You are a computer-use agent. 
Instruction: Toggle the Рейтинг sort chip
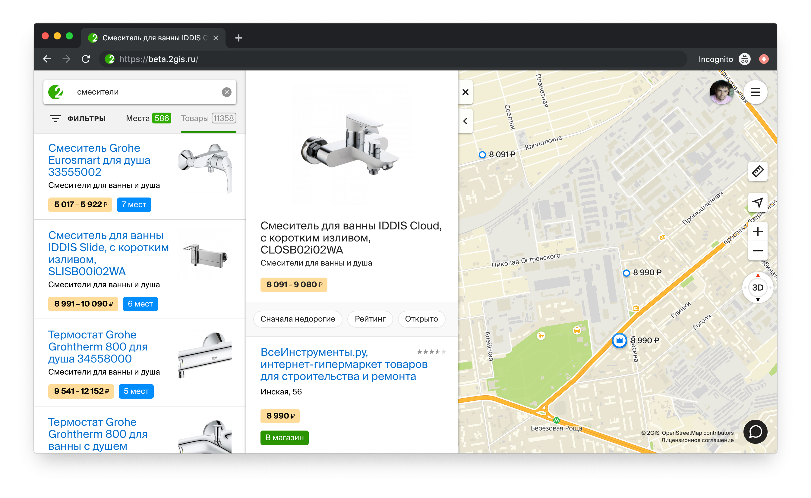pyautogui.click(x=370, y=319)
